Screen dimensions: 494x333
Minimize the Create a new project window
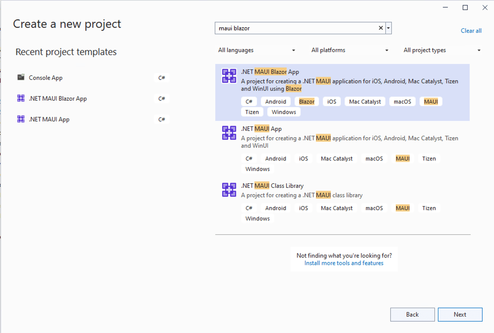pyautogui.click(x=445, y=7)
